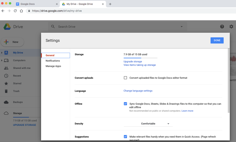Click the Trash bin icon
The width and height of the screenshot is (236, 142).
(x=6, y=91)
